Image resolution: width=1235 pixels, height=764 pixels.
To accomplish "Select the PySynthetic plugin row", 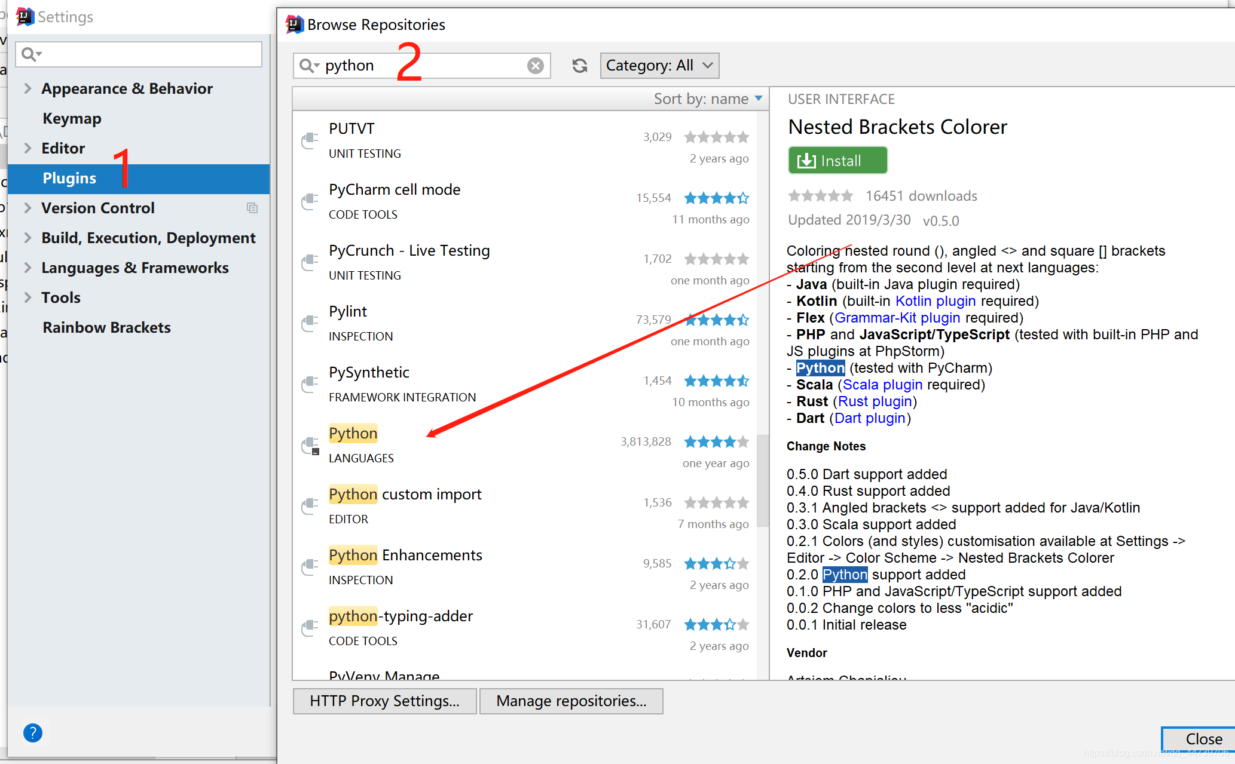I will tap(524, 385).
